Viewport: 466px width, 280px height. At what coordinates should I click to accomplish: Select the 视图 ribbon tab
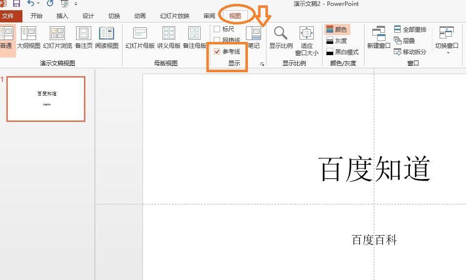click(x=235, y=16)
